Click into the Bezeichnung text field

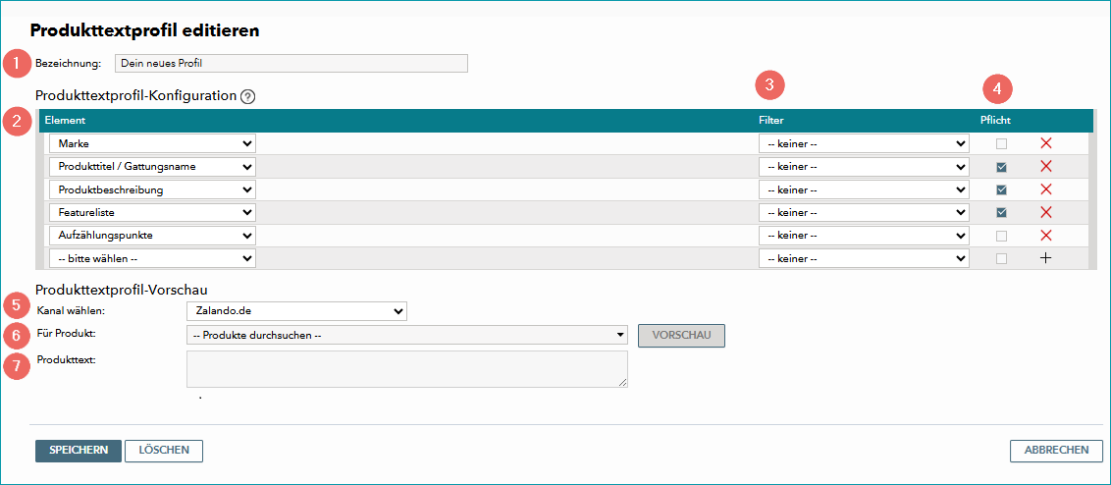[291, 63]
